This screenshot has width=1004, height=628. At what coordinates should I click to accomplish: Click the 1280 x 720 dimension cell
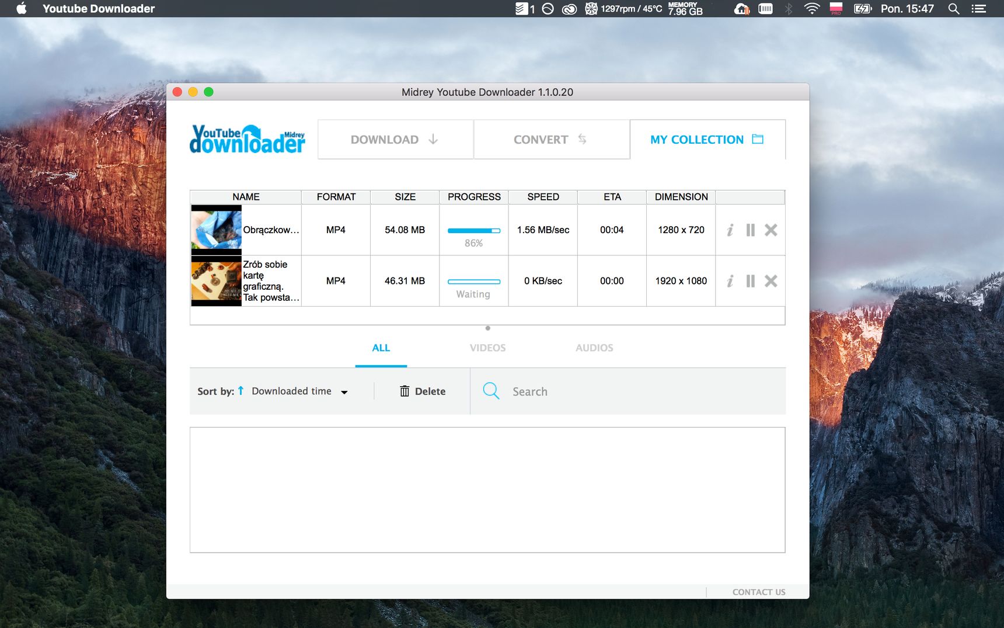[x=681, y=230]
